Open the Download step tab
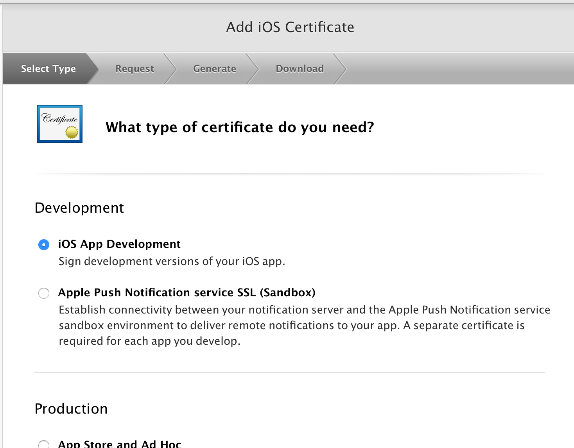Screen dimensions: 574x448 [300, 69]
